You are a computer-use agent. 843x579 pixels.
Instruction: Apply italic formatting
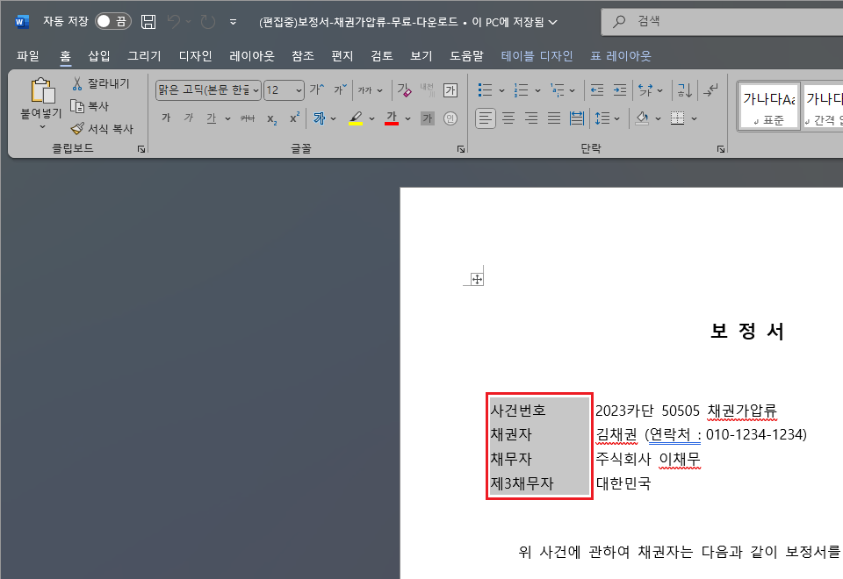click(x=188, y=118)
